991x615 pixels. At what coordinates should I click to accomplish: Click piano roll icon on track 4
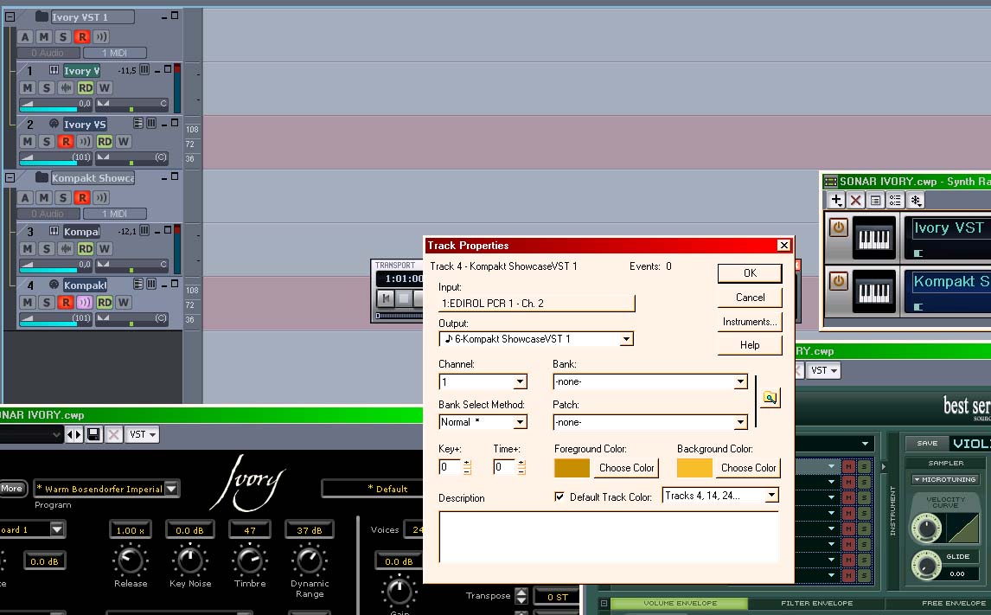tap(137, 284)
